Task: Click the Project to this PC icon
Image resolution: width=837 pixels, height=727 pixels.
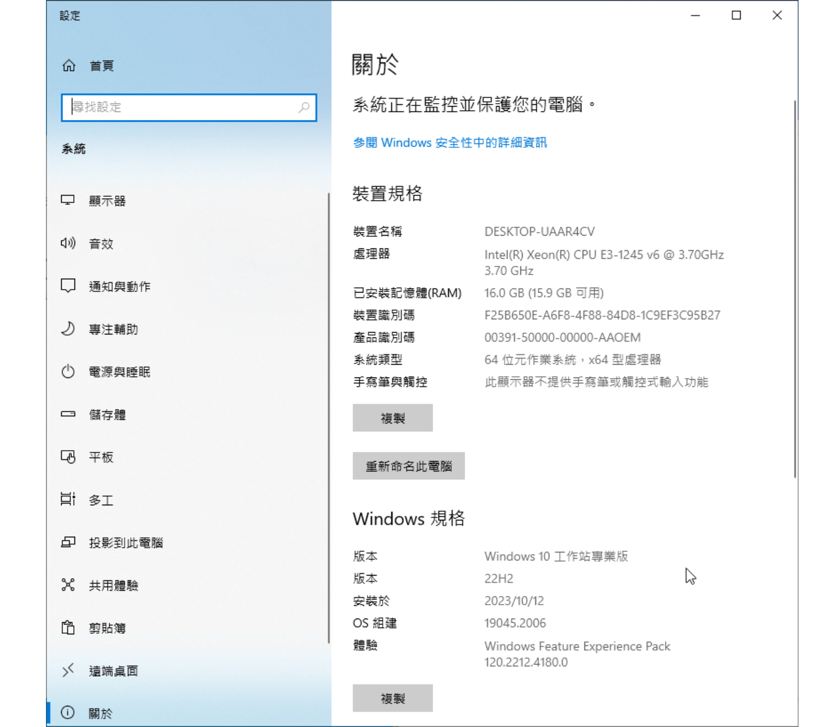Action: (68, 542)
